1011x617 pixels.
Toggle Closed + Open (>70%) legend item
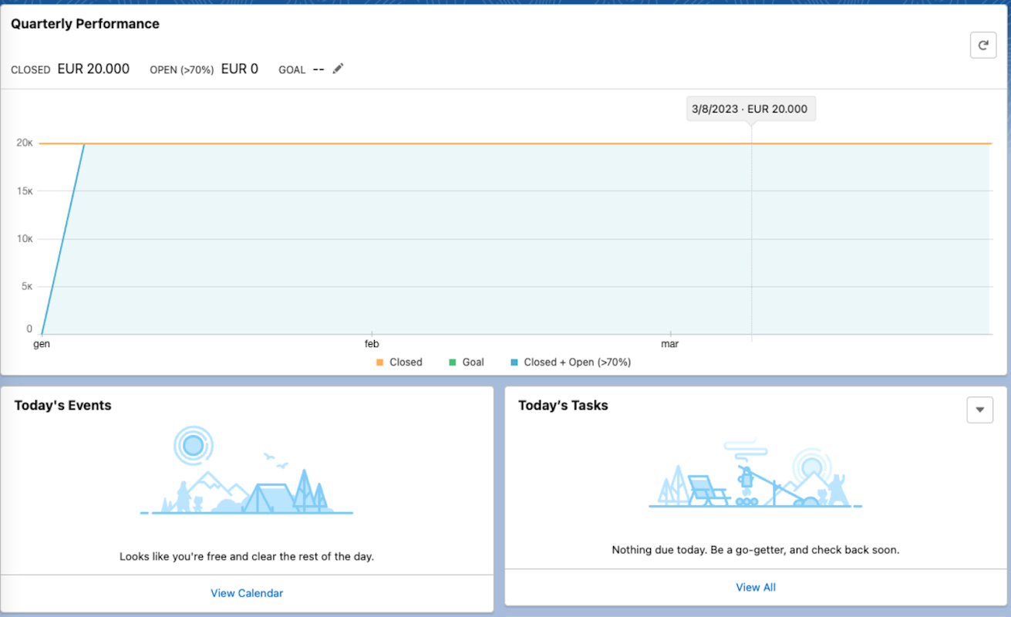tap(571, 362)
